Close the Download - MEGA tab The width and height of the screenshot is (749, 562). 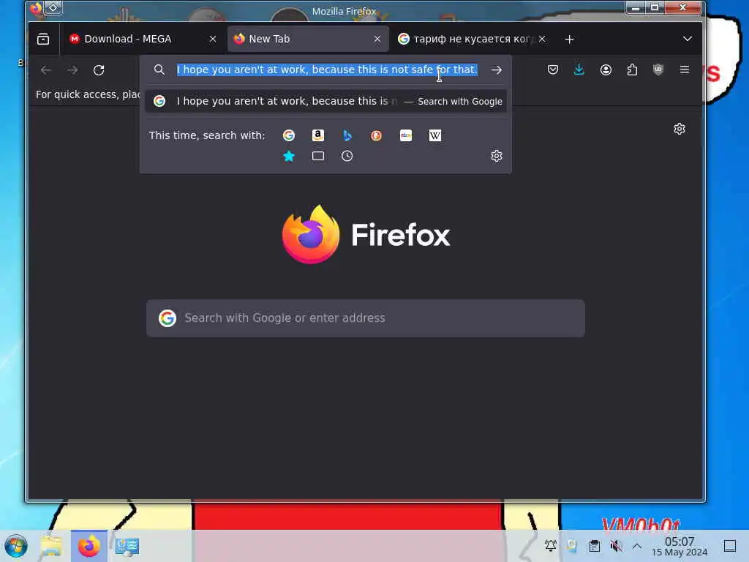213,40
